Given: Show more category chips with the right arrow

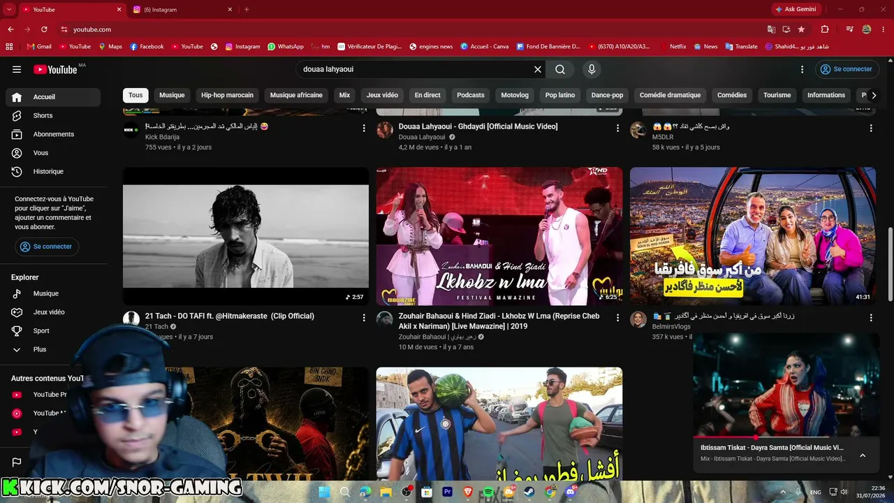Looking at the screenshot, I should (873, 95).
